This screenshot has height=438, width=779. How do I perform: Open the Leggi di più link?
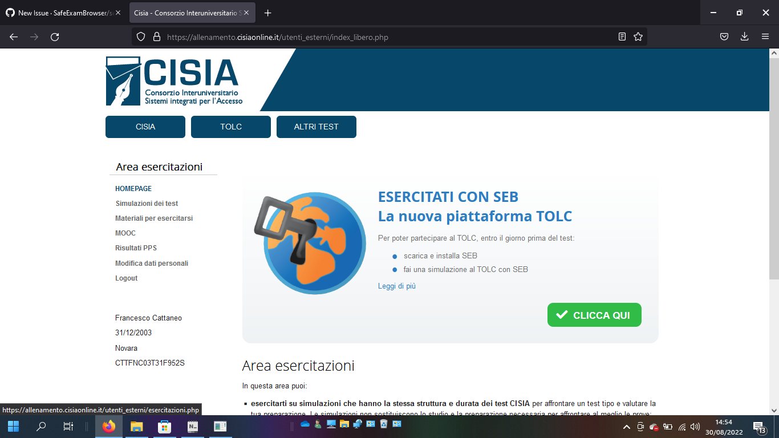click(397, 286)
